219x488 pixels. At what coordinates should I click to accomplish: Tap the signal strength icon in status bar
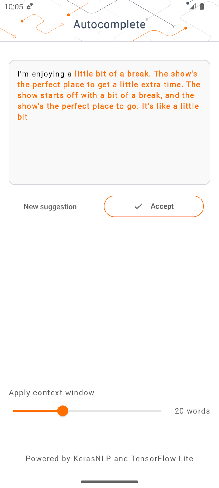click(x=192, y=7)
